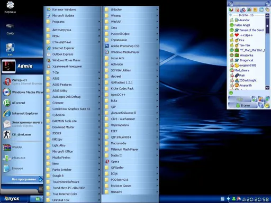The width and height of the screenshot is (271, 203).
Task: Click QIP contact list scroll down arrow
Action: (267, 87)
